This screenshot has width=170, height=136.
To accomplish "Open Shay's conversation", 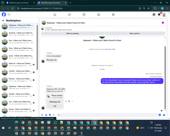I will (18, 49).
